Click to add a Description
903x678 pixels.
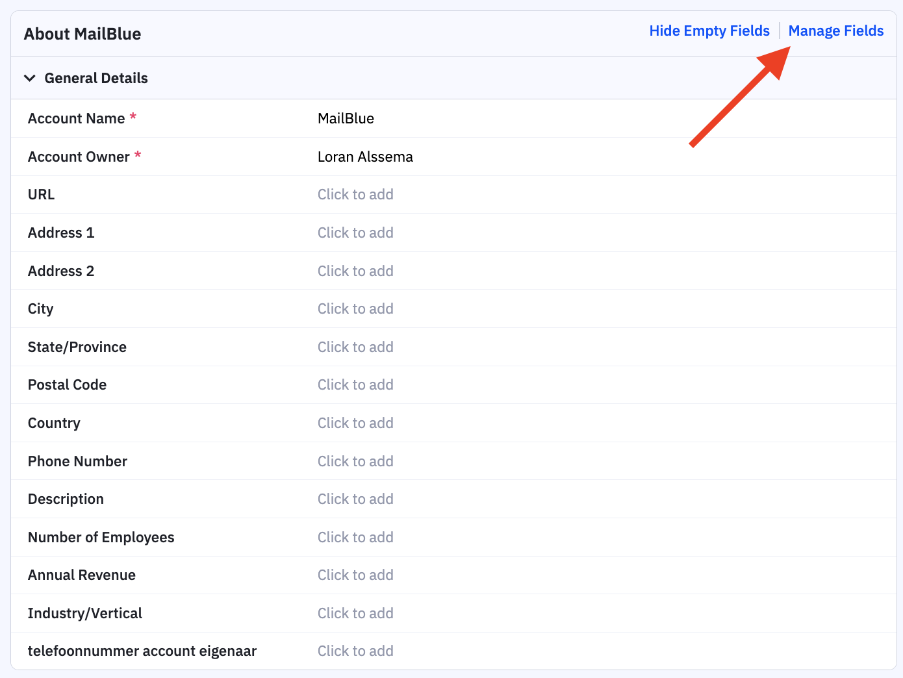coord(355,499)
